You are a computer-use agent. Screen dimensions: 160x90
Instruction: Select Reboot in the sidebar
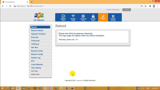point(40,27)
